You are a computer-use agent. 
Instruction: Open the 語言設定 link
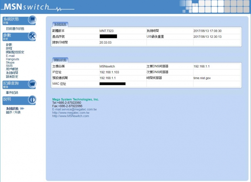tap(12, 77)
